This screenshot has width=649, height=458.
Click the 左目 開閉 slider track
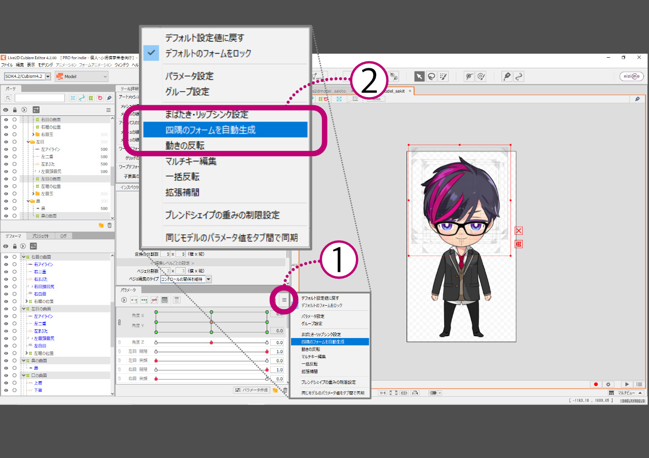[x=211, y=351]
